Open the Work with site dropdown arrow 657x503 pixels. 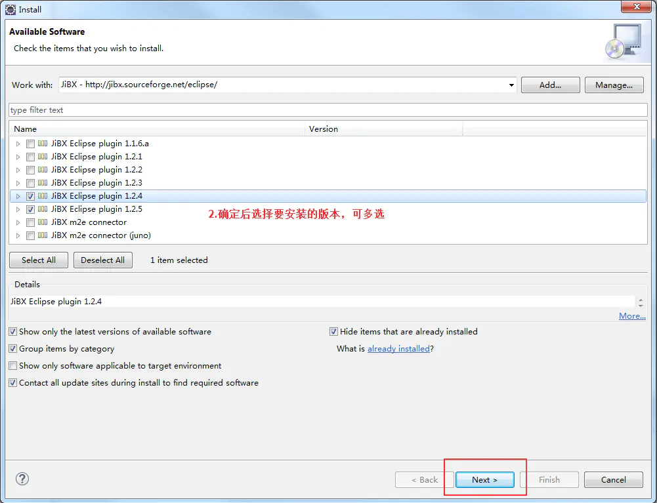[511, 85]
